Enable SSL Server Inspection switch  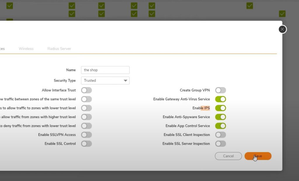pos(220,144)
